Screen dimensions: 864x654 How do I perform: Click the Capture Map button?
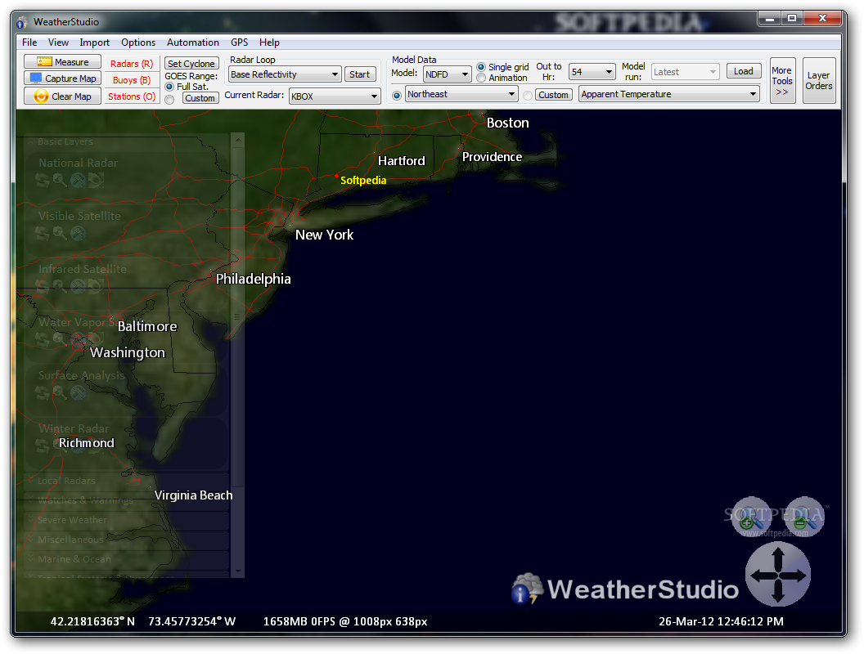(x=62, y=78)
